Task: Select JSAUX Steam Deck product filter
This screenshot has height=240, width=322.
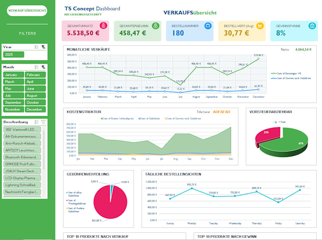Action: [x=22, y=171]
